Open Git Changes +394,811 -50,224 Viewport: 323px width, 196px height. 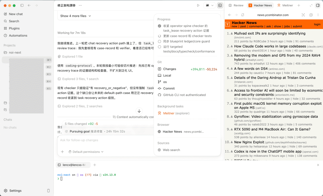tap(187, 69)
